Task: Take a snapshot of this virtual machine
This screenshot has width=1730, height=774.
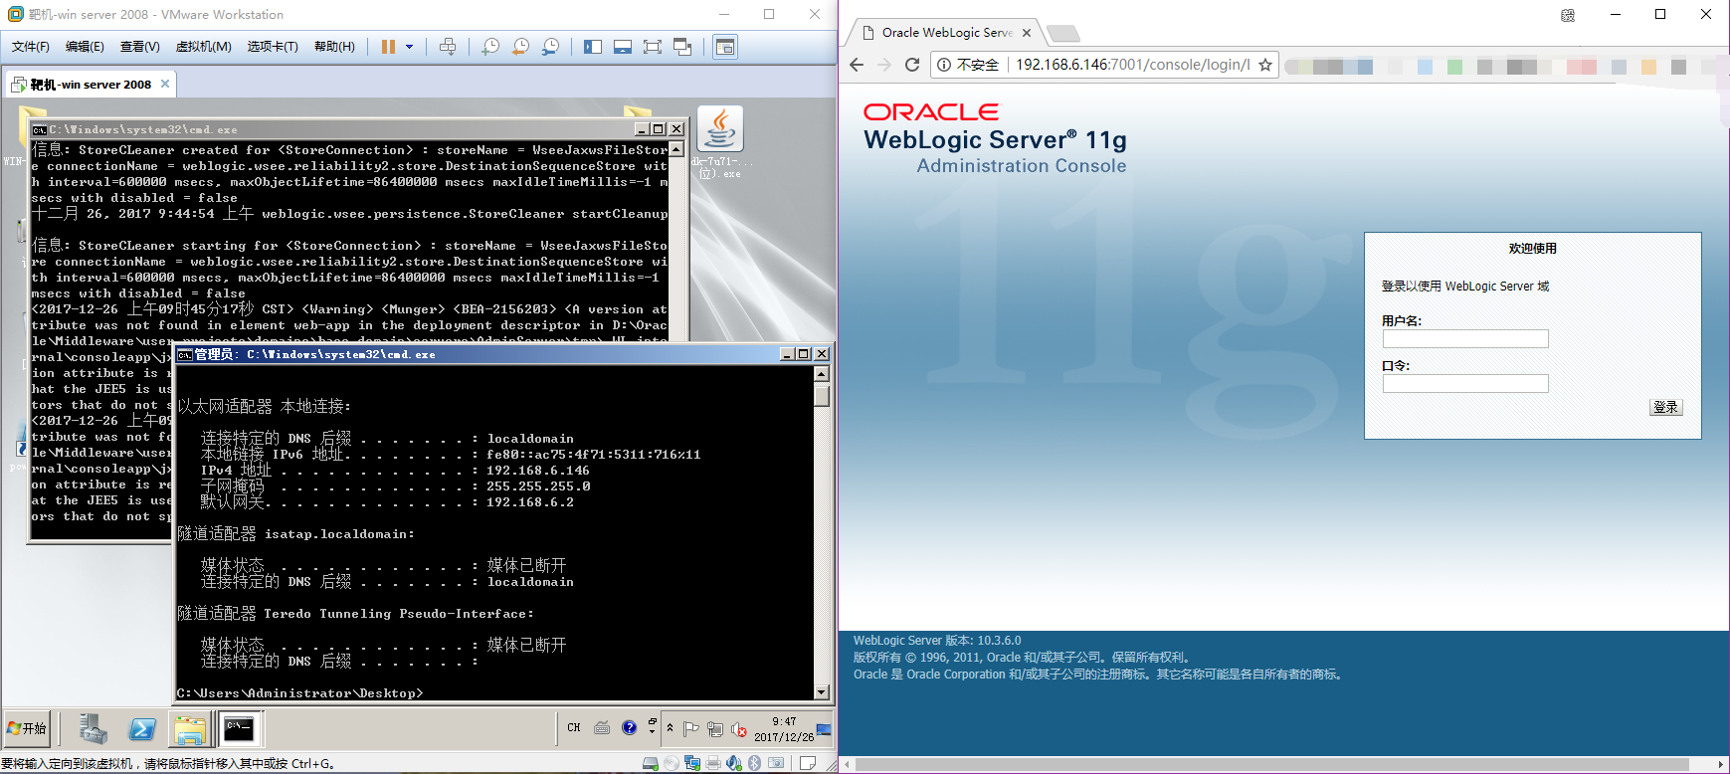Action: tap(490, 47)
